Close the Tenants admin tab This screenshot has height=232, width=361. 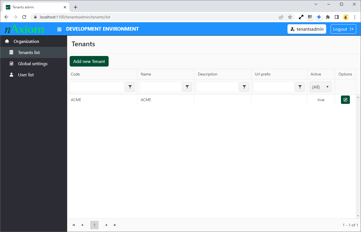point(65,7)
